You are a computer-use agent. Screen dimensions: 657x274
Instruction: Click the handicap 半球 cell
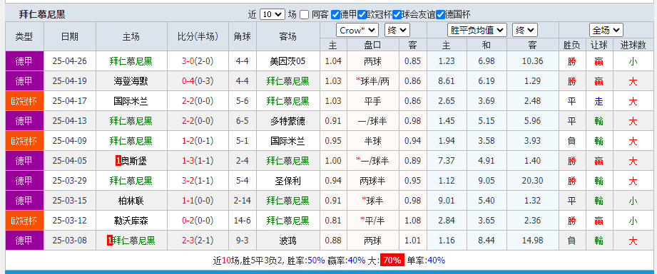[x=372, y=142]
